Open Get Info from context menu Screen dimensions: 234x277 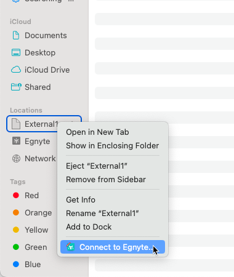tap(81, 200)
